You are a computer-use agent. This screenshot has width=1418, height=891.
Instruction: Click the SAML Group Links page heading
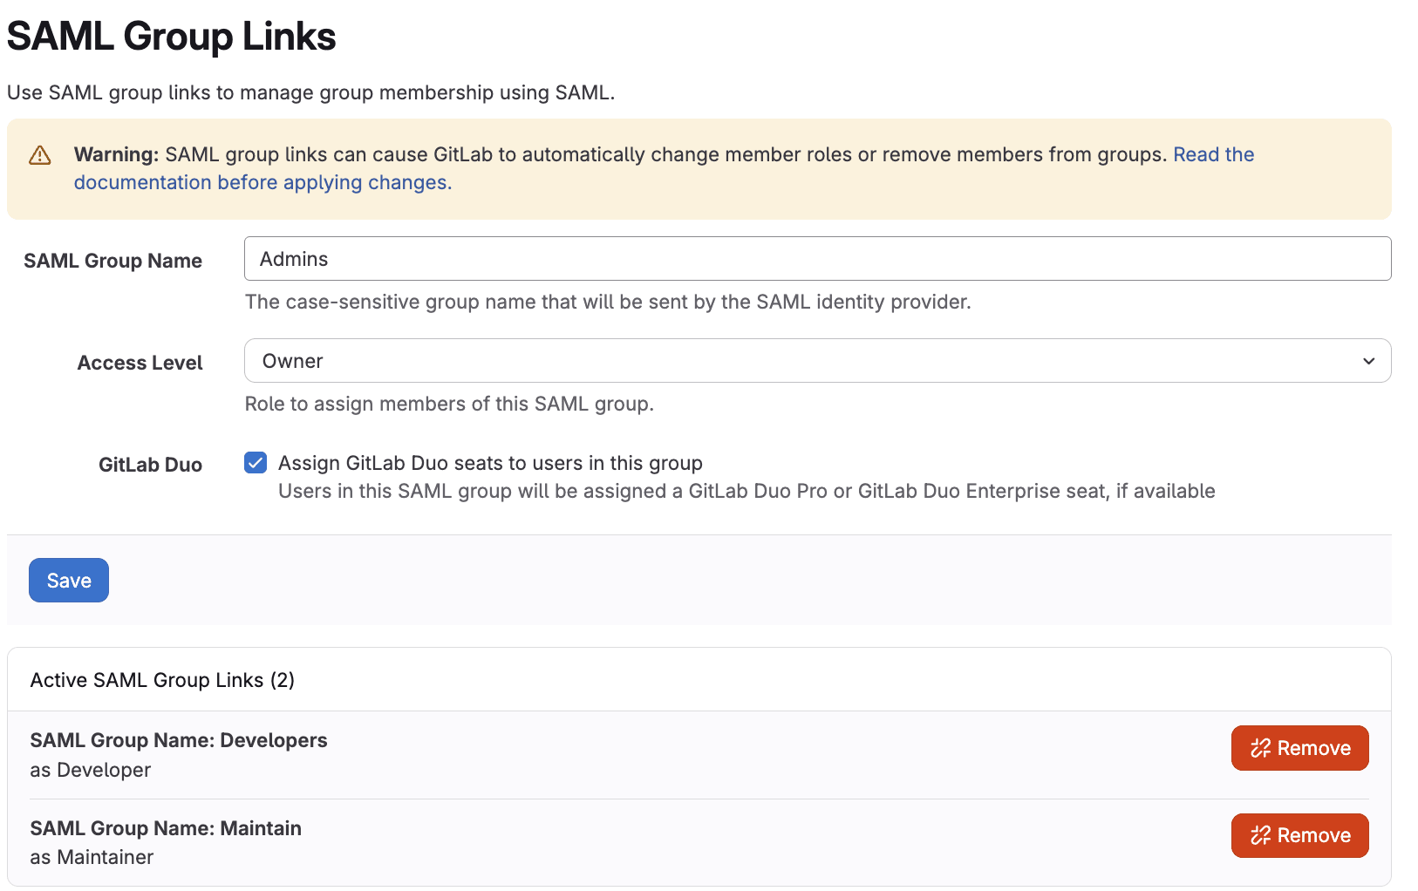(x=171, y=36)
